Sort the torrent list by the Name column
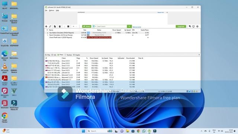The image size is (238, 134). coord(51,30)
